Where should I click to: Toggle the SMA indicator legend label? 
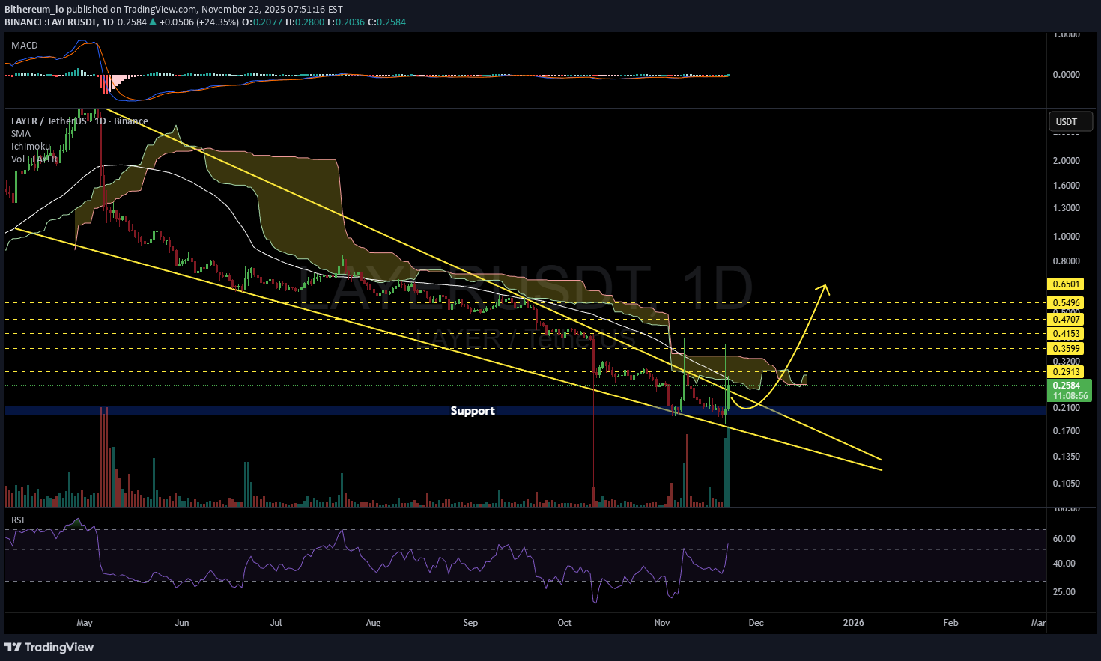point(21,134)
